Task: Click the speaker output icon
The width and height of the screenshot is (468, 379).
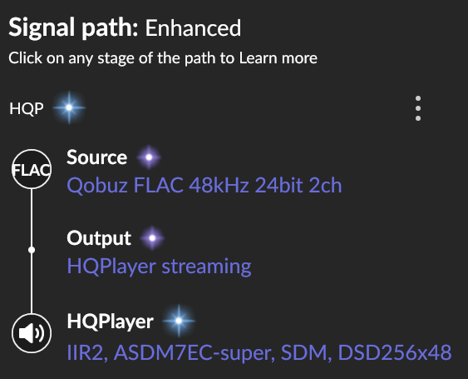Action: click(x=32, y=333)
